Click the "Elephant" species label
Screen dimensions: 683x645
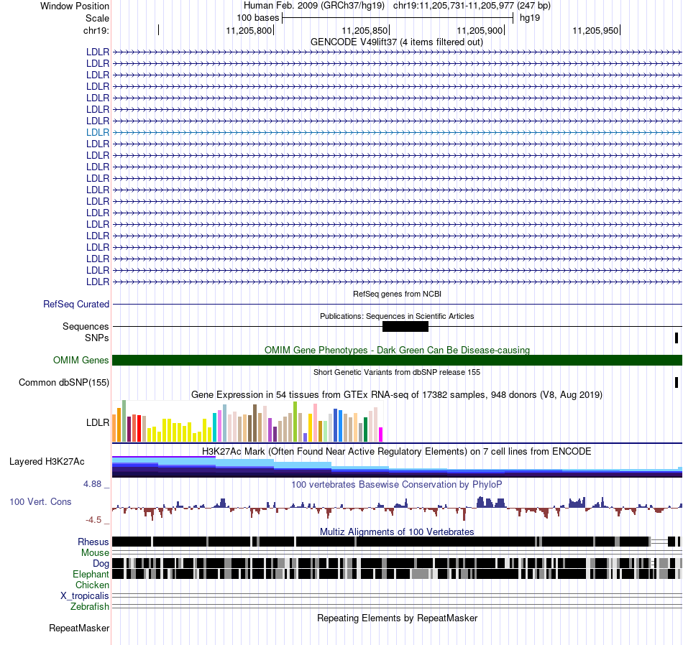tap(91, 575)
